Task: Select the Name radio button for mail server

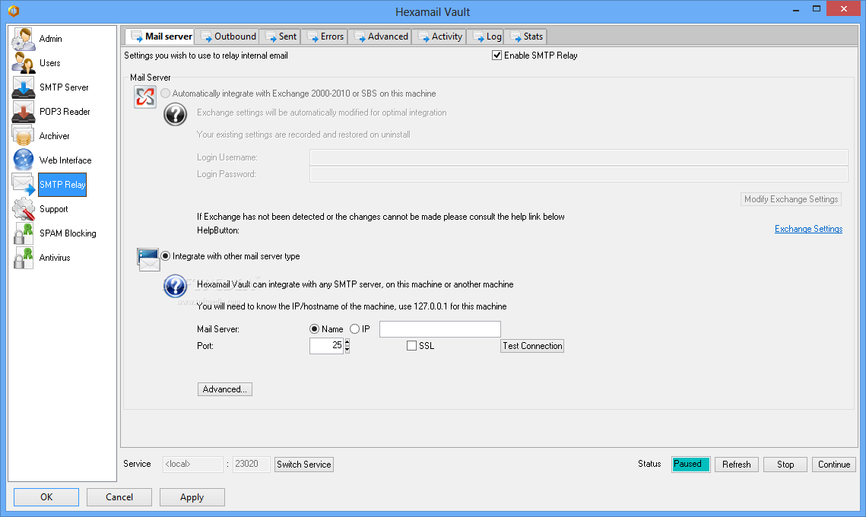Action: click(x=314, y=329)
